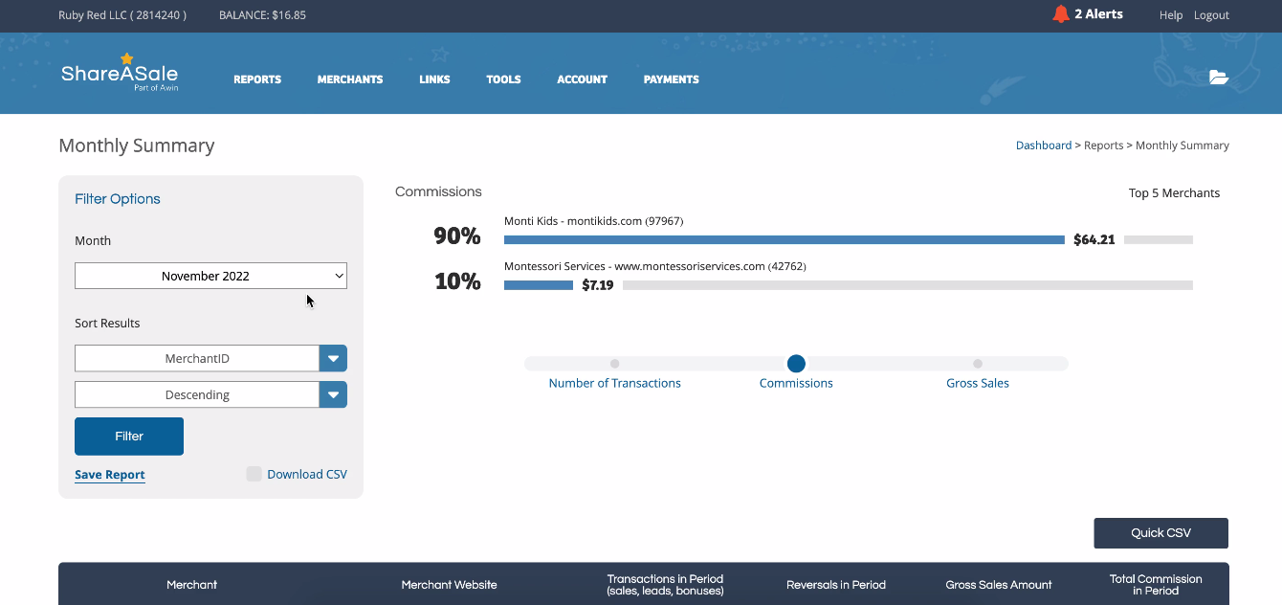Click the Logout link
This screenshot has height=605, width=1282.
(1211, 15)
